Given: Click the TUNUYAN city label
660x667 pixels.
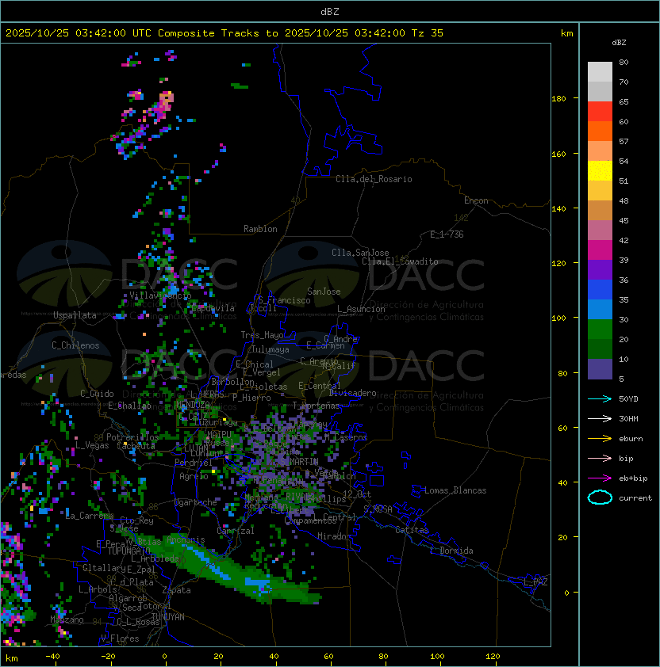Looking at the screenshot, I should click(168, 617).
